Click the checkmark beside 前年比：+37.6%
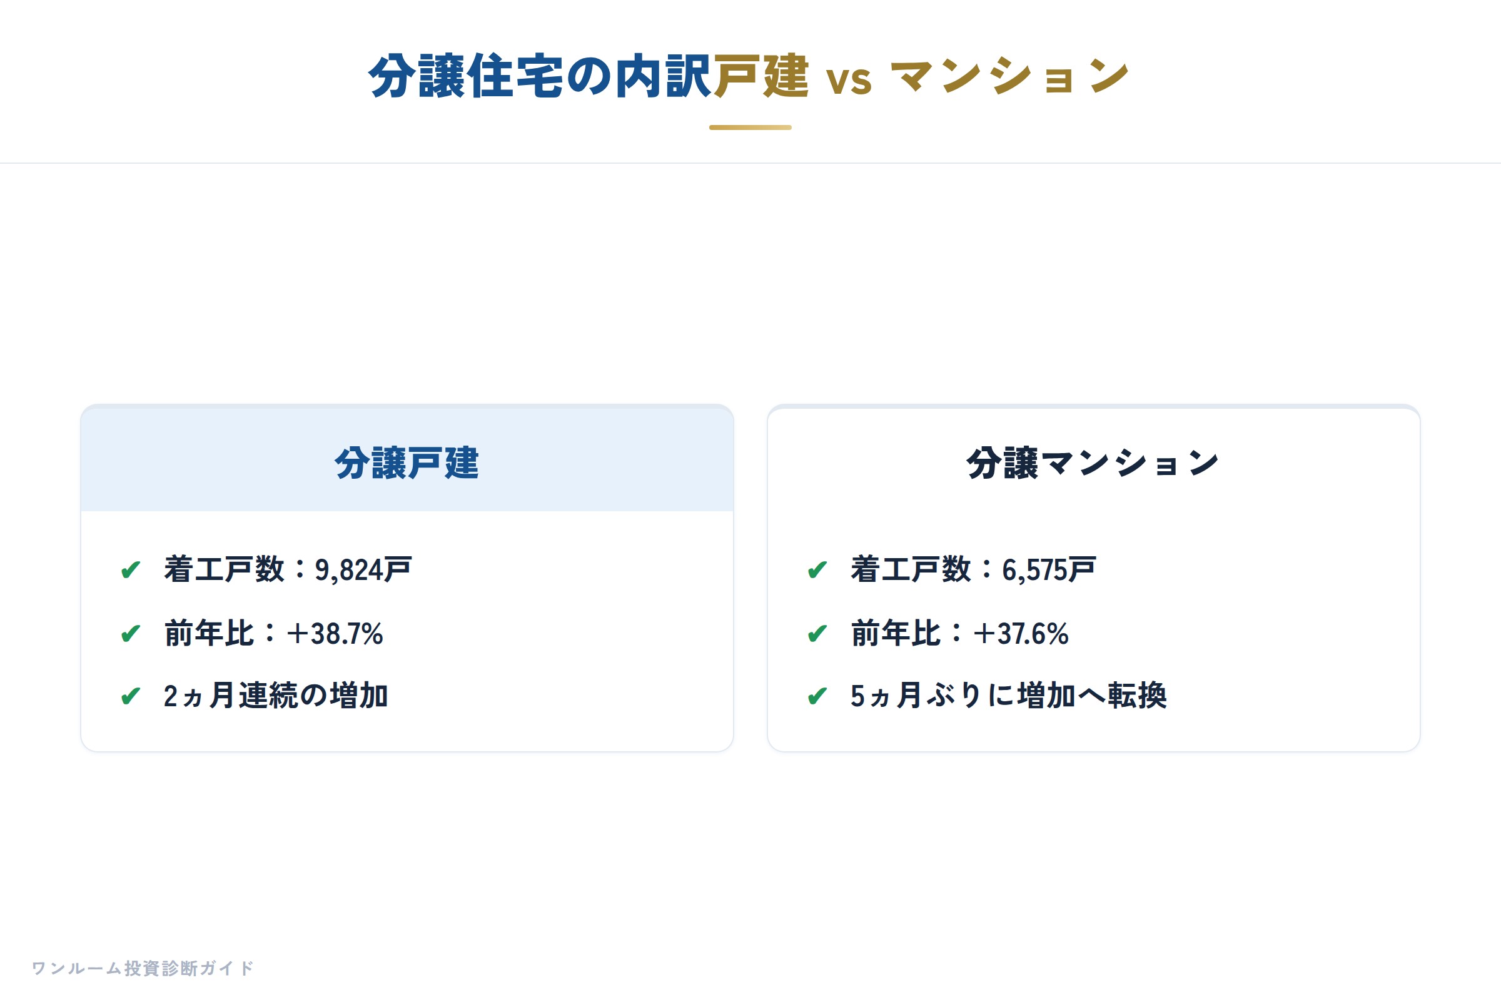 click(x=817, y=633)
